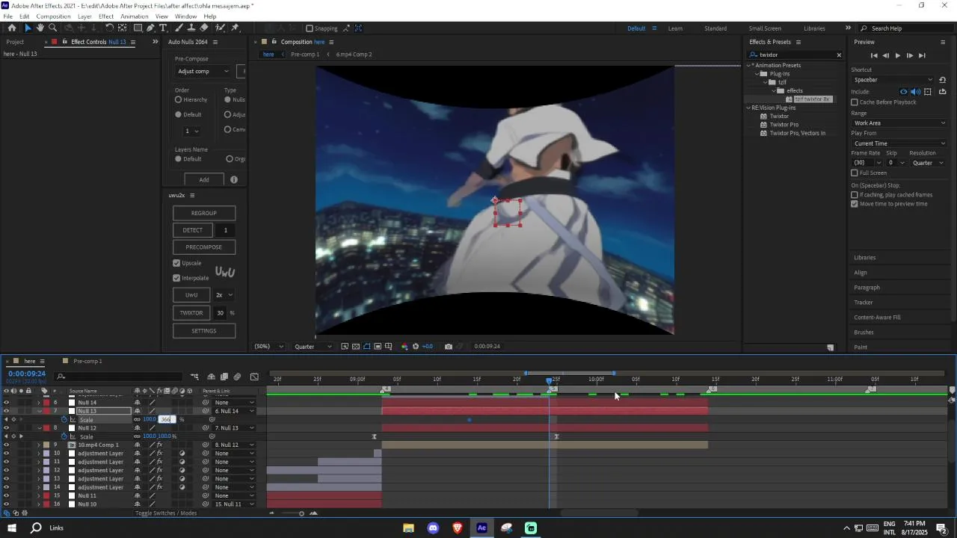This screenshot has width=957, height=538.
Task: Select the Hand tool
Action: point(40,28)
